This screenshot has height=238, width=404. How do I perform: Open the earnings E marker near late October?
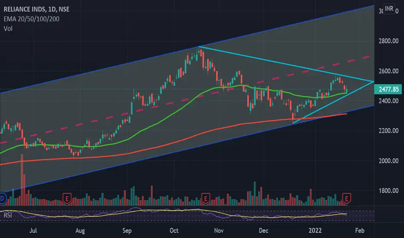[x=205, y=199]
